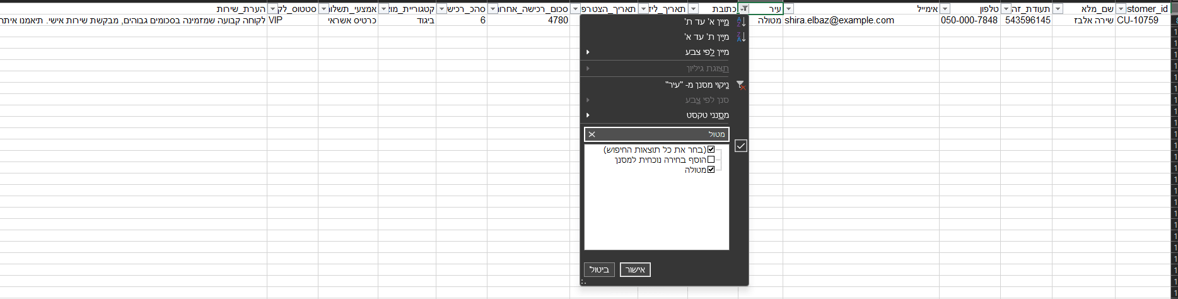This screenshot has height=299, width=1178.
Task: Select purchases count cell 6
Action: pos(462,20)
